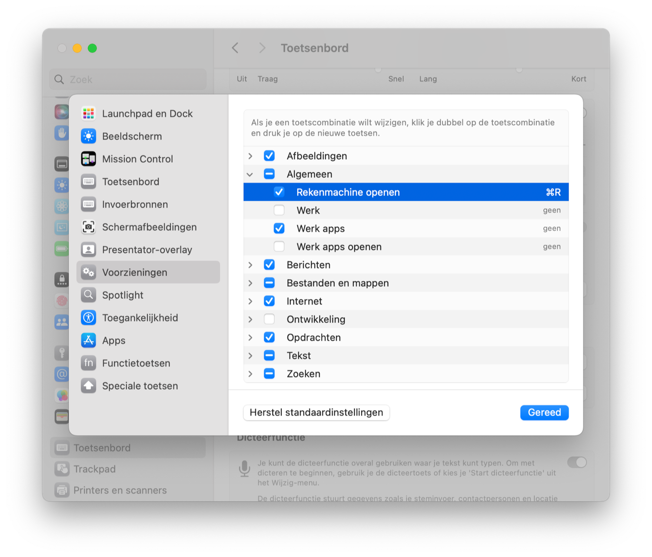Click the microphone icon under Dicteerfunctie
The width and height of the screenshot is (652, 557).
tap(245, 469)
